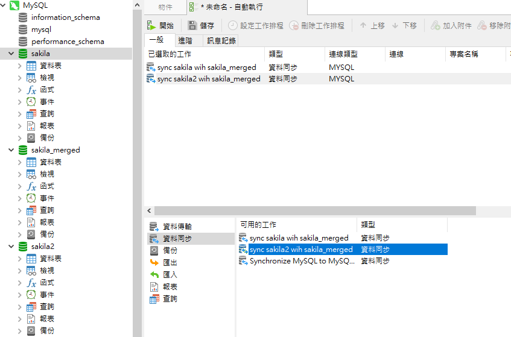Select the 資料傳輸 job type icon
The height and width of the screenshot is (337, 511).
(x=154, y=227)
